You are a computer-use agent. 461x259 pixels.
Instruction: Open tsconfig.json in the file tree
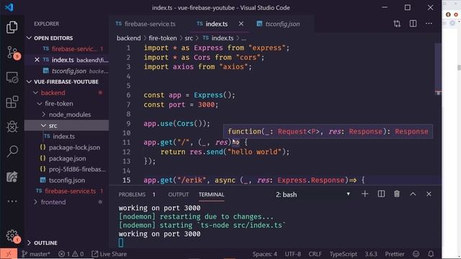pos(67,181)
